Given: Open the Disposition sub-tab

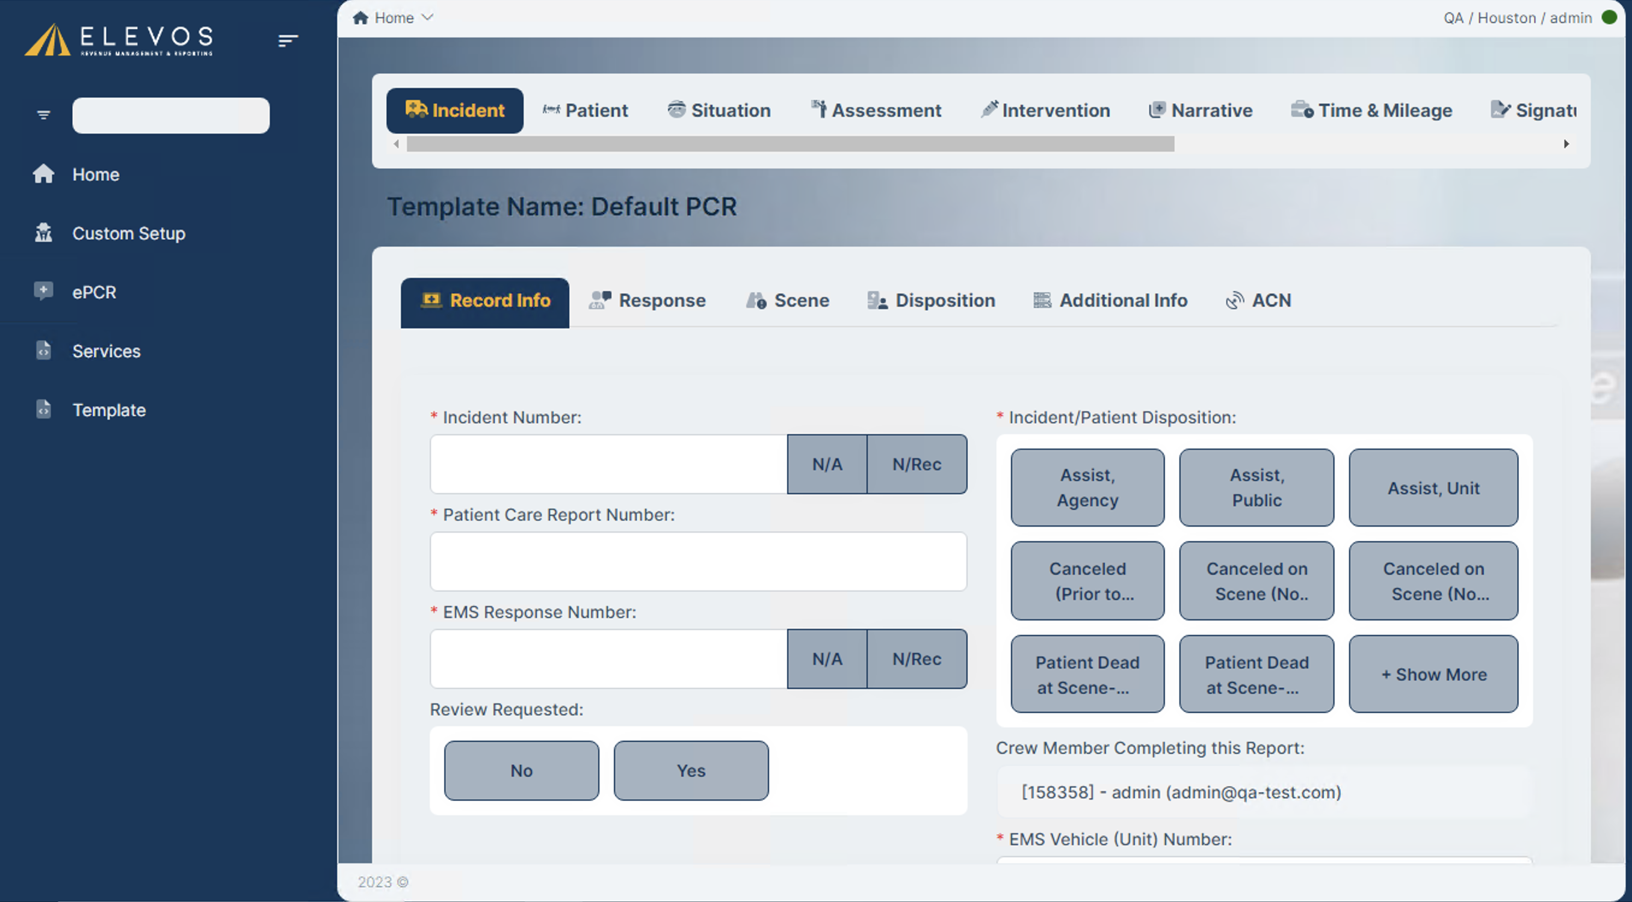Looking at the screenshot, I should 932,301.
